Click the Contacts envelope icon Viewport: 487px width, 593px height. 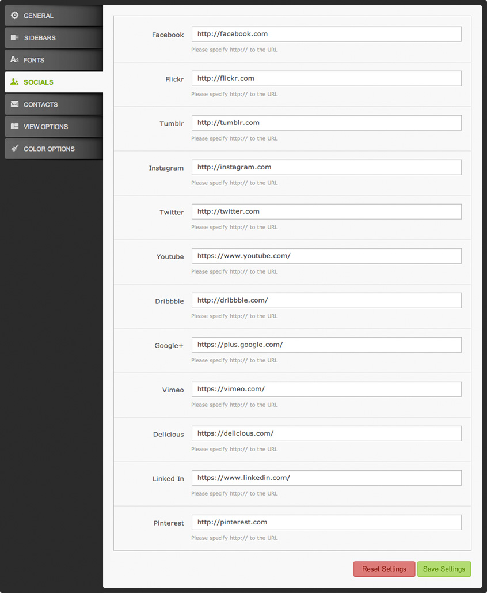click(15, 104)
